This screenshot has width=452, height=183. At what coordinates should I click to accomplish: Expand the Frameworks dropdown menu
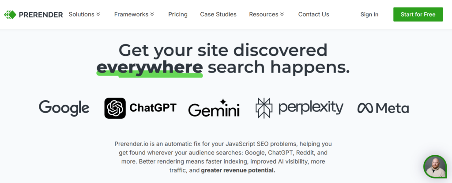coord(134,15)
